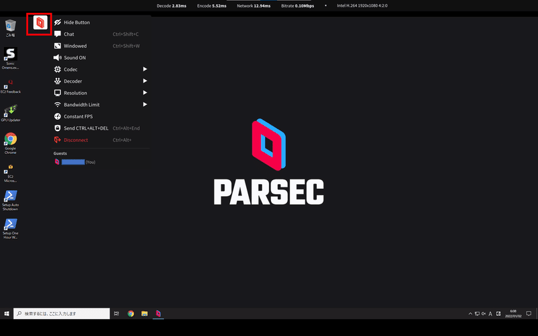The height and width of the screenshot is (336, 538).
Task: Expand the Resolution submenu arrow
Action: click(145, 93)
